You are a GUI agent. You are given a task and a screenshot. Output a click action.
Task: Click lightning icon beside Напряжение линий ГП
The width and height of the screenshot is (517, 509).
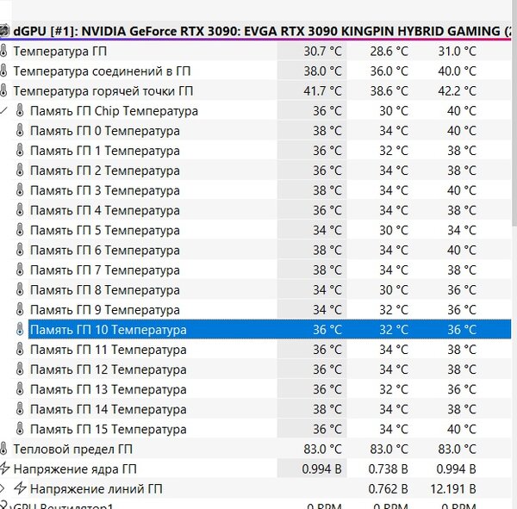(x=20, y=488)
